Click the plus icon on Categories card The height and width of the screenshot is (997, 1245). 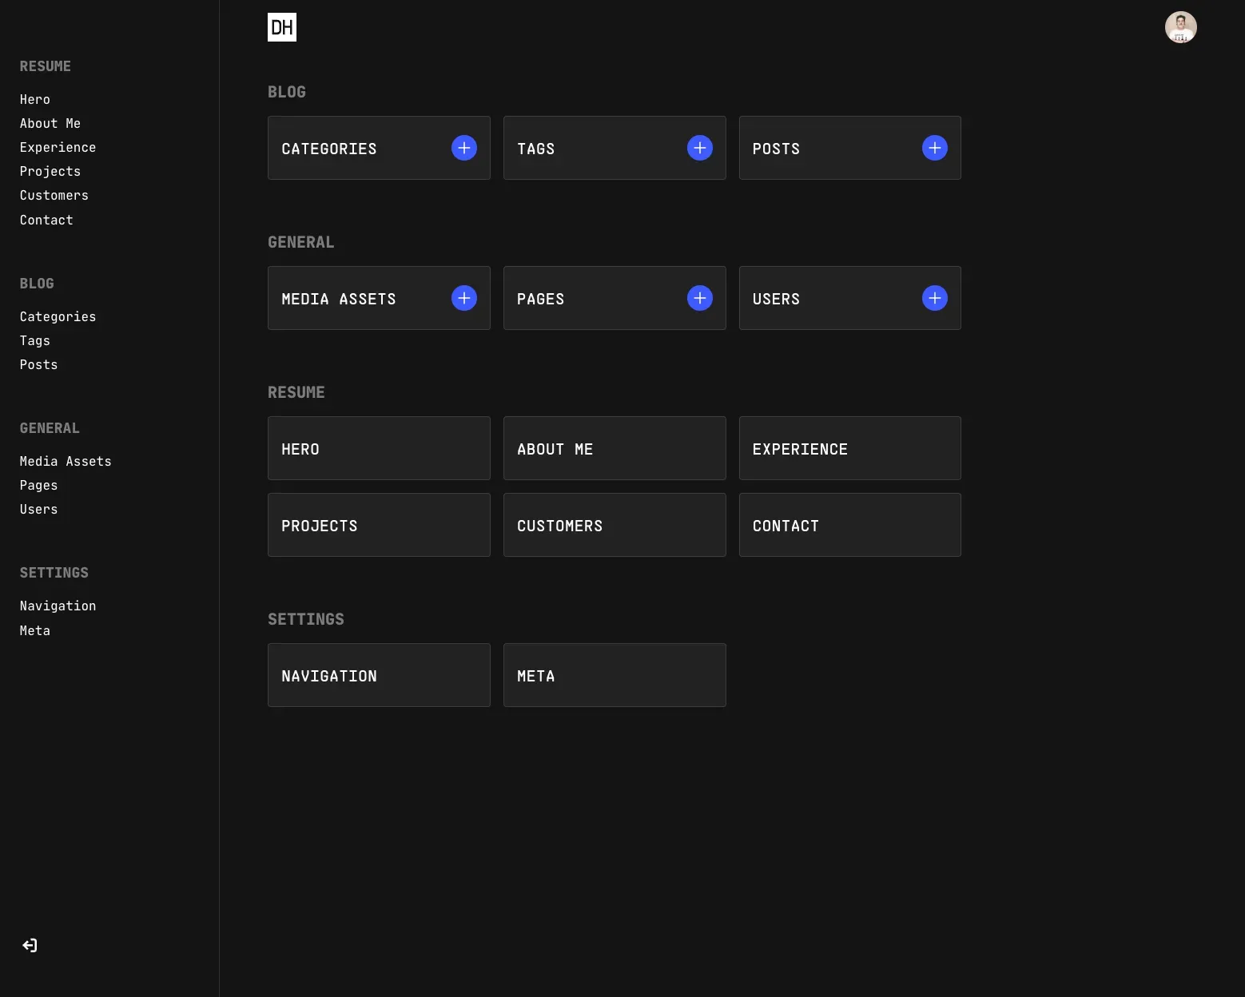464,148
